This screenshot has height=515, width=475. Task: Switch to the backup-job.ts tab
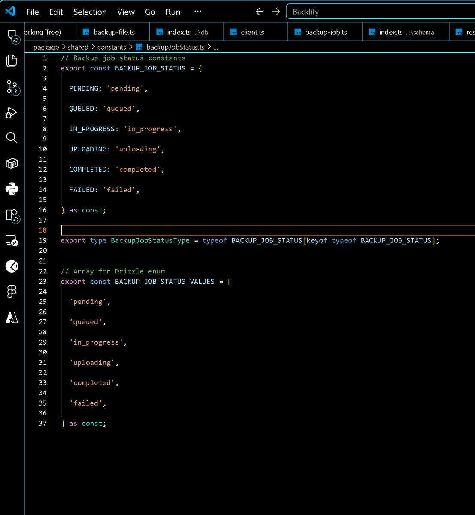(325, 32)
